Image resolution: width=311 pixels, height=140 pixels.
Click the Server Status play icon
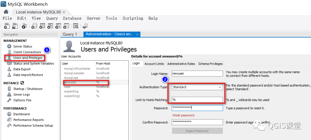point(9,46)
